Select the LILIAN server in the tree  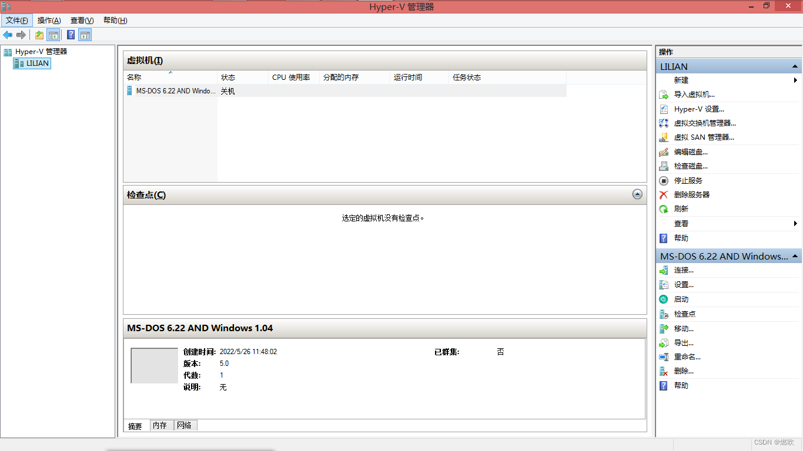(36, 63)
